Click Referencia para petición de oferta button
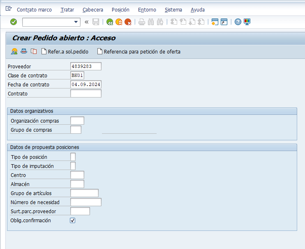Viewport: 305px width, 249px height. click(139, 51)
